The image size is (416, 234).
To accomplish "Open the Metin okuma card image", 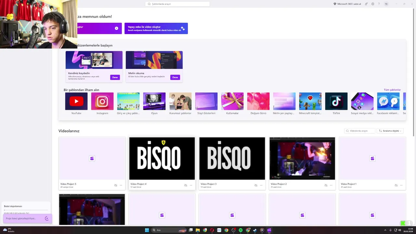I will 154,60.
